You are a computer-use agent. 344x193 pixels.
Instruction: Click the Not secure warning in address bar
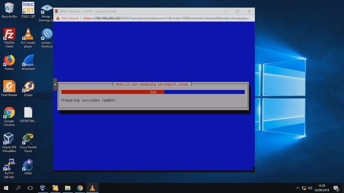(x=68, y=18)
